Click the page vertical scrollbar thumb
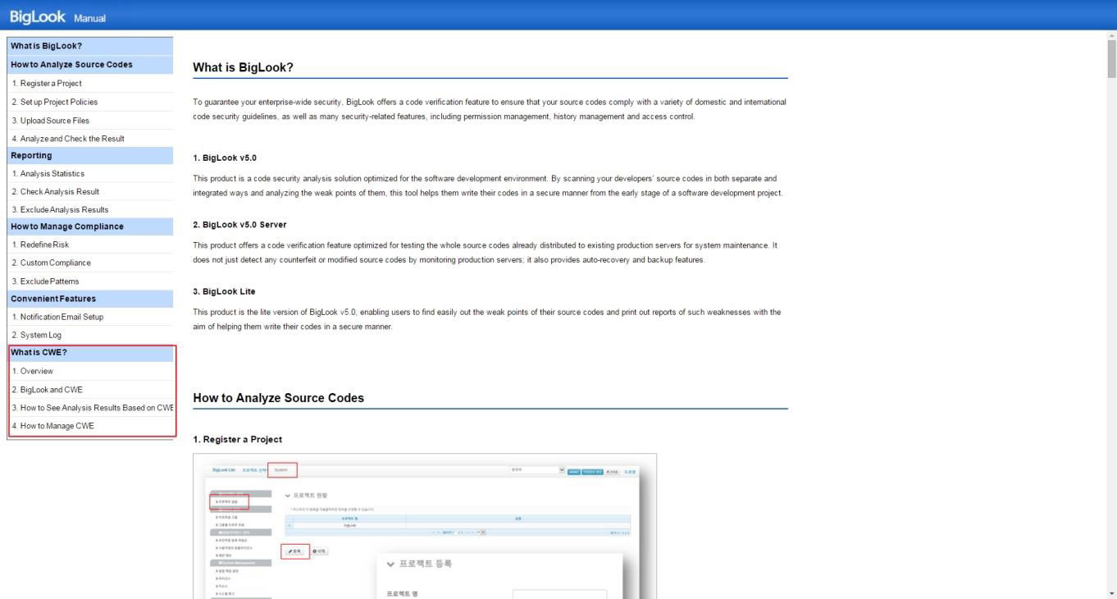The width and height of the screenshot is (1117, 599). (1112, 57)
